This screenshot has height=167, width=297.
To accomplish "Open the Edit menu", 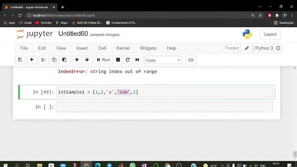I will [x=42, y=48].
